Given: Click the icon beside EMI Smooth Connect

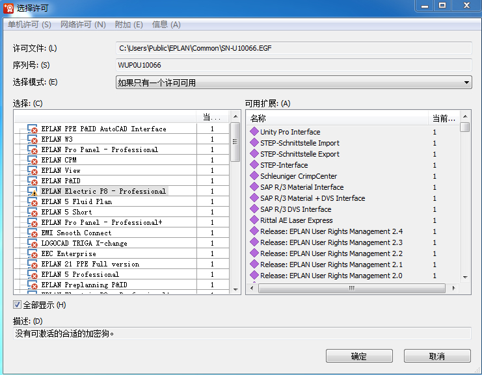Looking at the screenshot, I should tap(33, 233).
